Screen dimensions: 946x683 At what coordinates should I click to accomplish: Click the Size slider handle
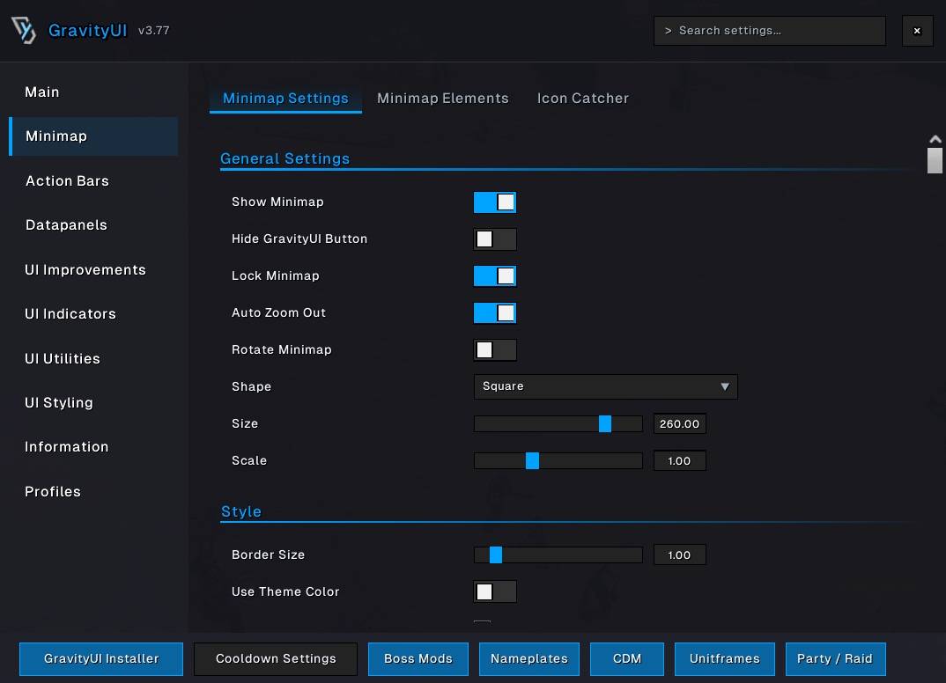[x=604, y=423]
